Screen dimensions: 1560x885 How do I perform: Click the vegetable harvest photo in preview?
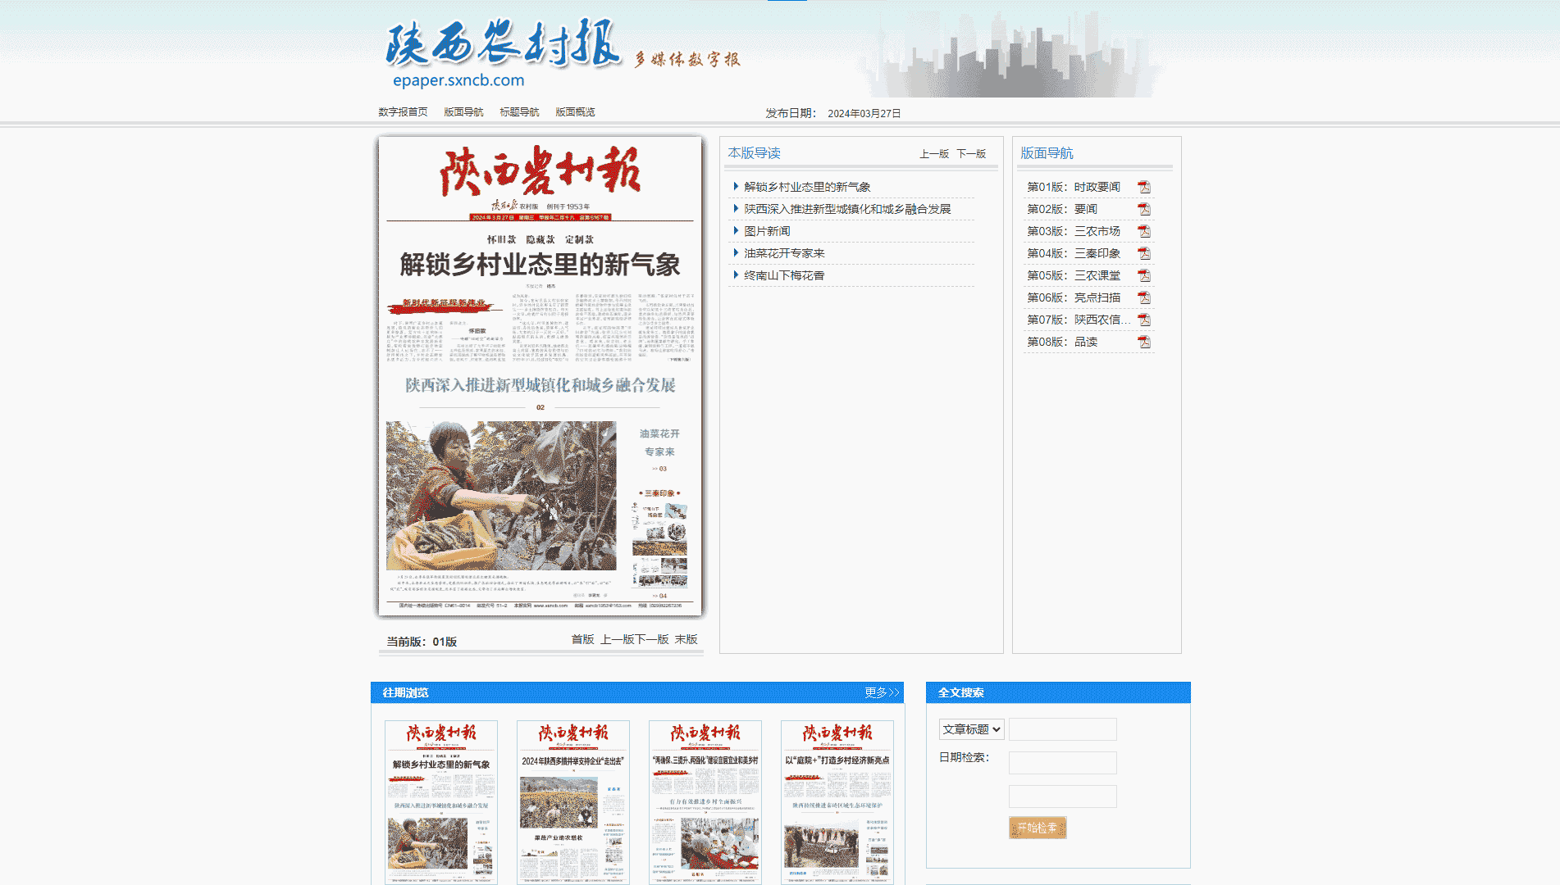[501, 496]
